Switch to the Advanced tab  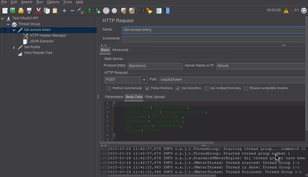[120, 50]
